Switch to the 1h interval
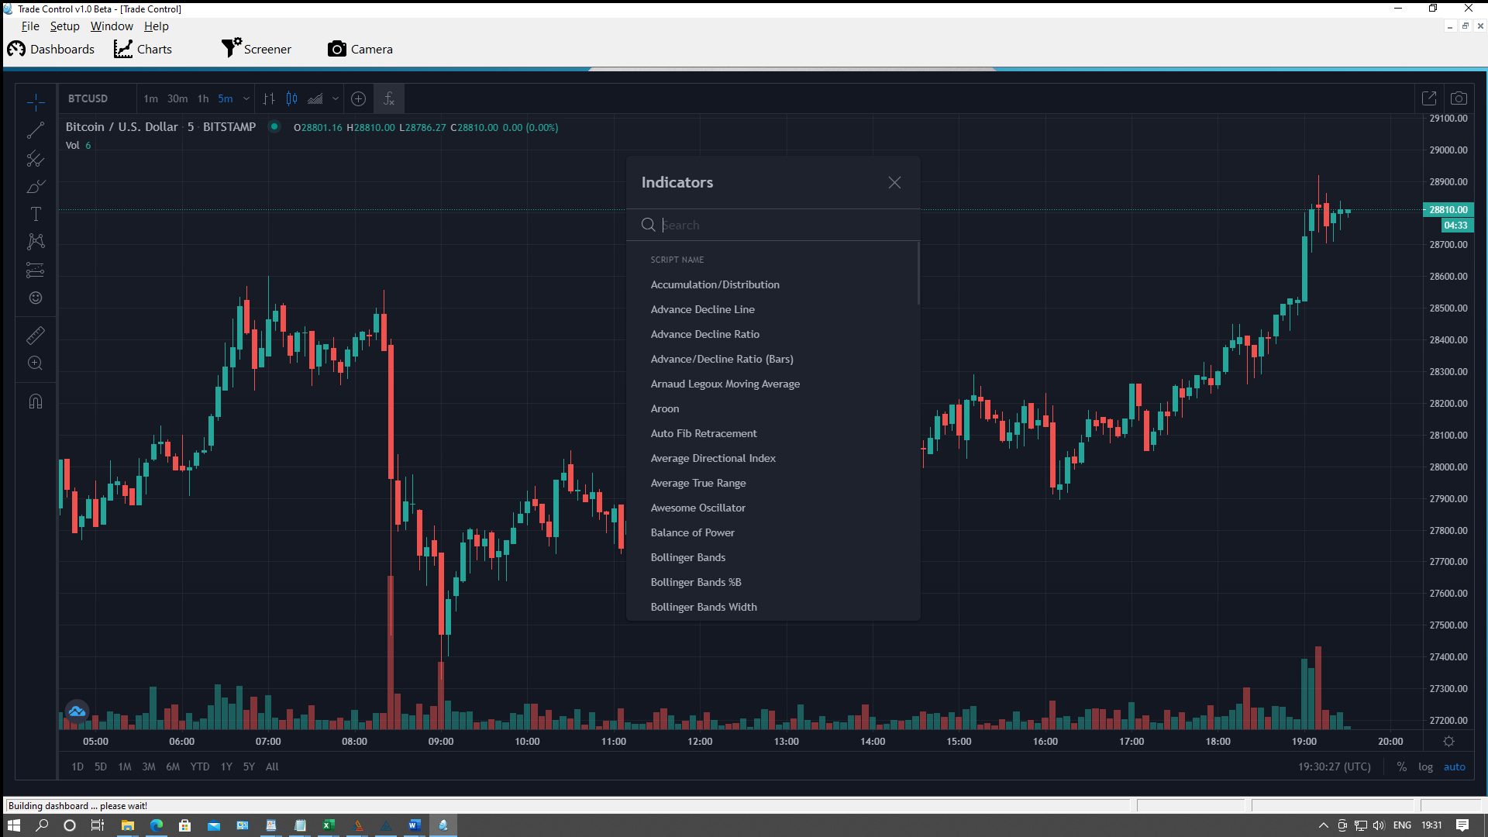The height and width of the screenshot is (837, 1488). coord(203,98)
